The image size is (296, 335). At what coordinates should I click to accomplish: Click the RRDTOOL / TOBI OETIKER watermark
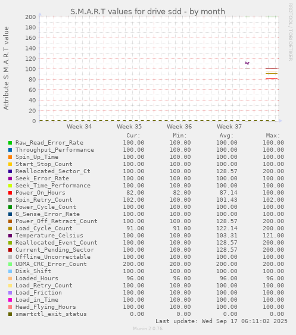pyautogui.click(x=291, y=32)
